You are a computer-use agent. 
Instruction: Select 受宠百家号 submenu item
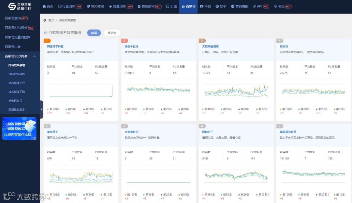(x=15, y=101)
